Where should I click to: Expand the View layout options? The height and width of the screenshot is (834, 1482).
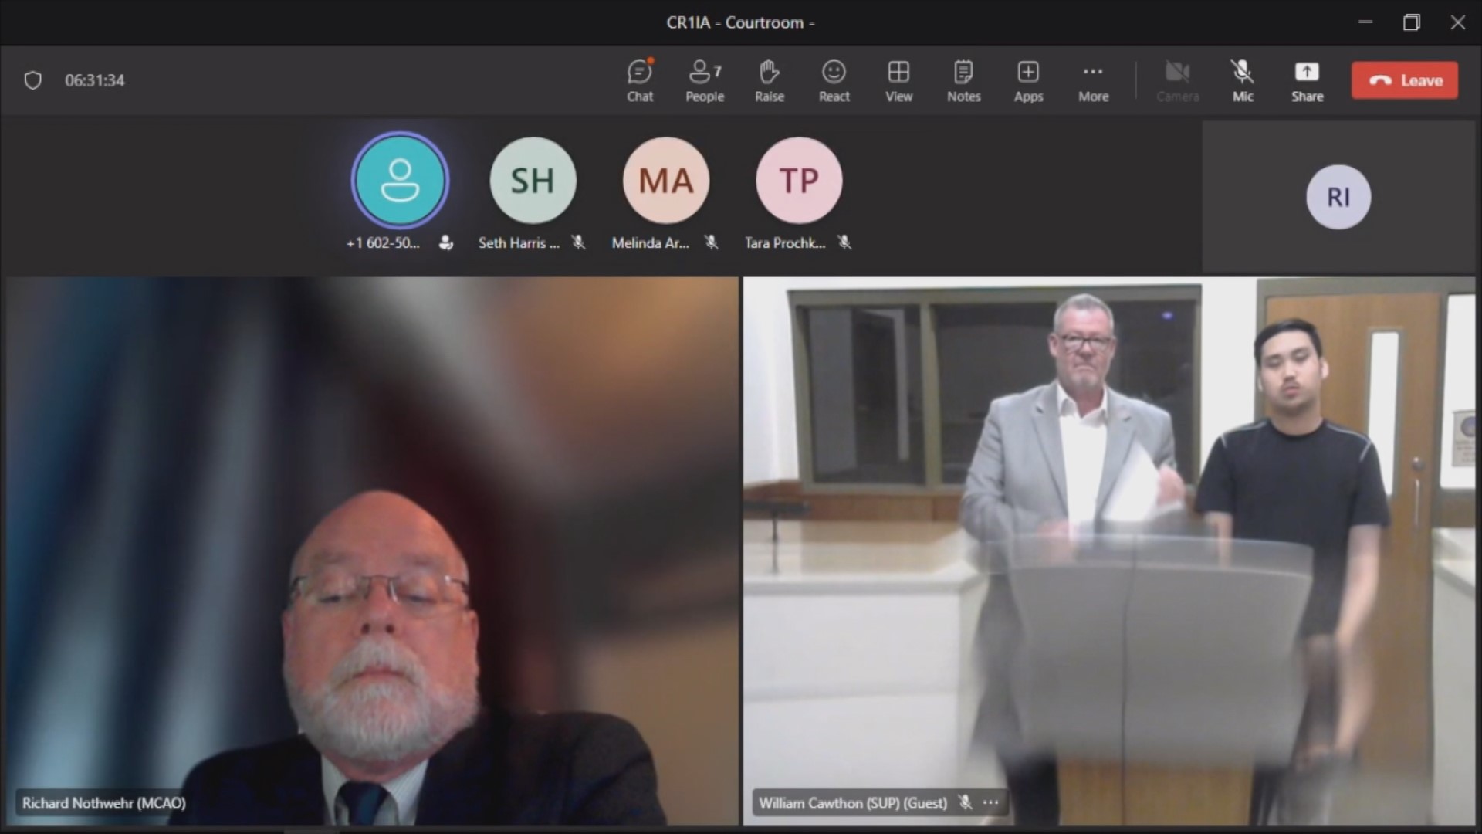pos(898,80)
